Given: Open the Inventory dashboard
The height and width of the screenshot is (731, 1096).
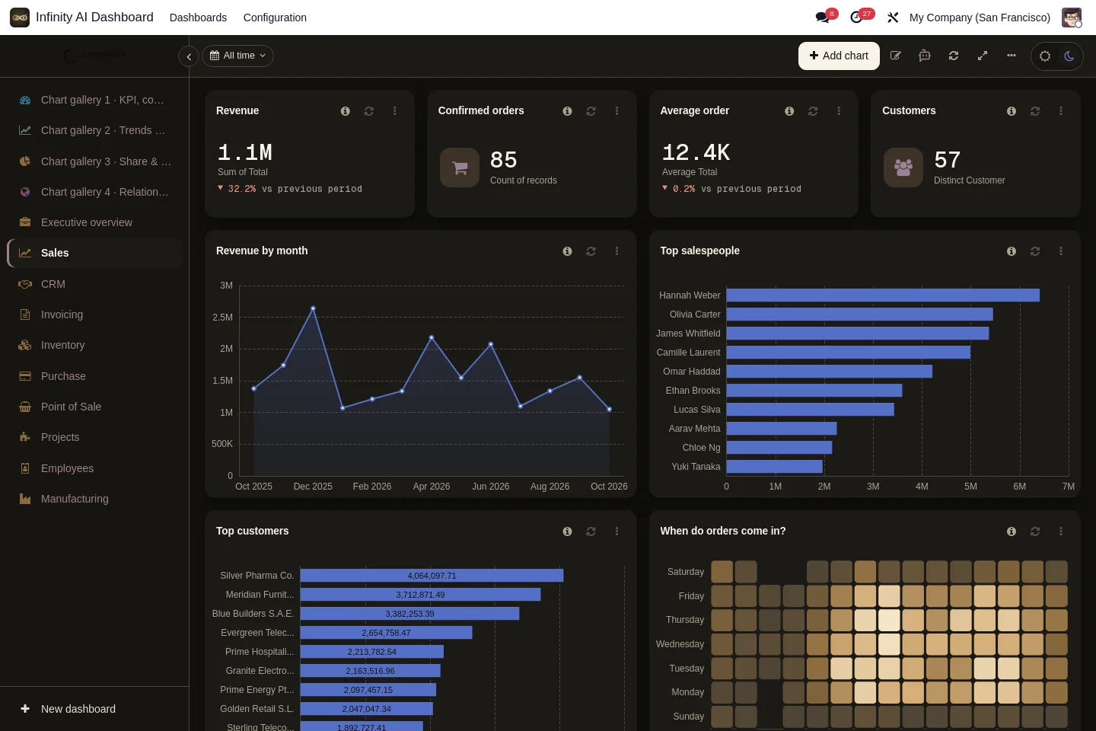Looking at the screenshot, I should click(x=94, y=345).
